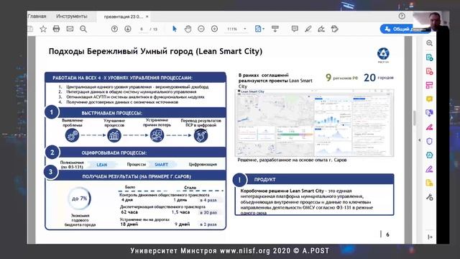
Task: Click the current page number field
Action: [x=142, y=29]
